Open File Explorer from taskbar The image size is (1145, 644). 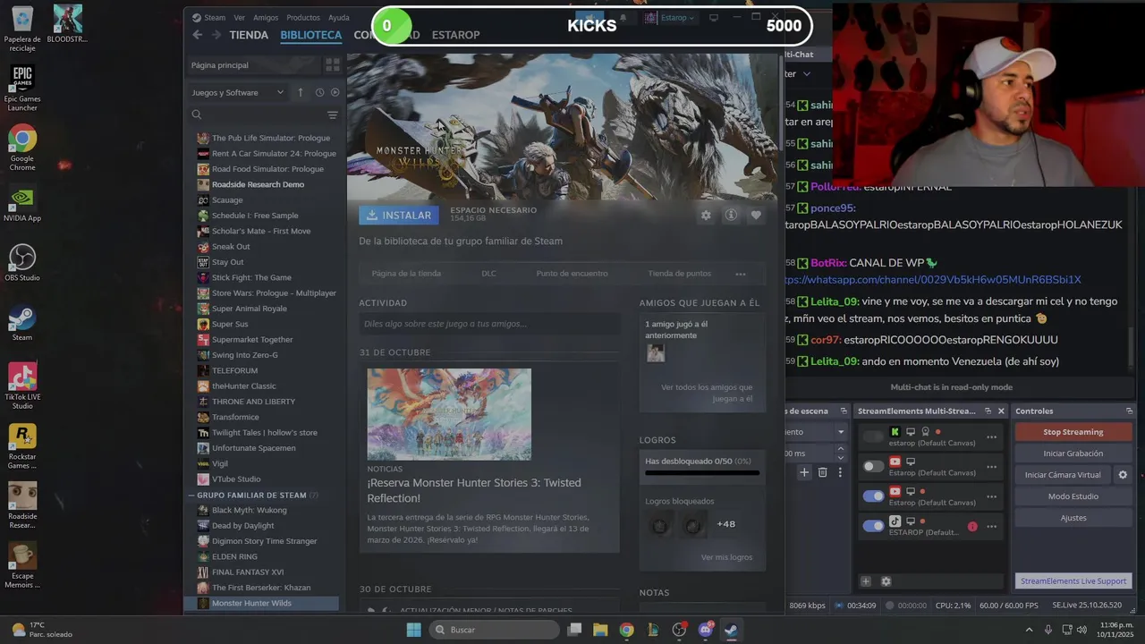tap(600, 630)
